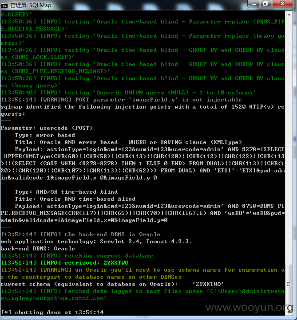Click 'shutting down at 13:51:14' line
Image resolution: width=297 pixels, height=320 pixels.
[52, 312]
